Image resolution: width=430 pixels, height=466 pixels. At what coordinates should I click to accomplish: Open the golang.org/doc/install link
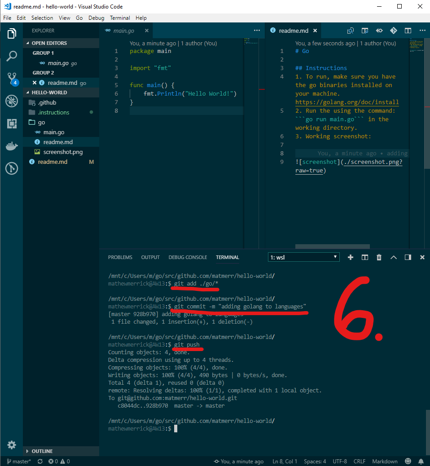pyautogui.click(x=347, y=102)
